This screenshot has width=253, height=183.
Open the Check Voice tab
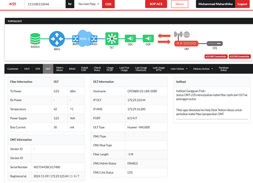[97, 69]
